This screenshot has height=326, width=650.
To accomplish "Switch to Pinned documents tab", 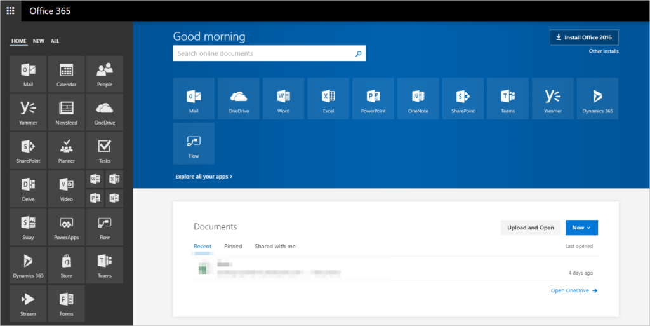I will pyautogui.click(x=233, y=247).
